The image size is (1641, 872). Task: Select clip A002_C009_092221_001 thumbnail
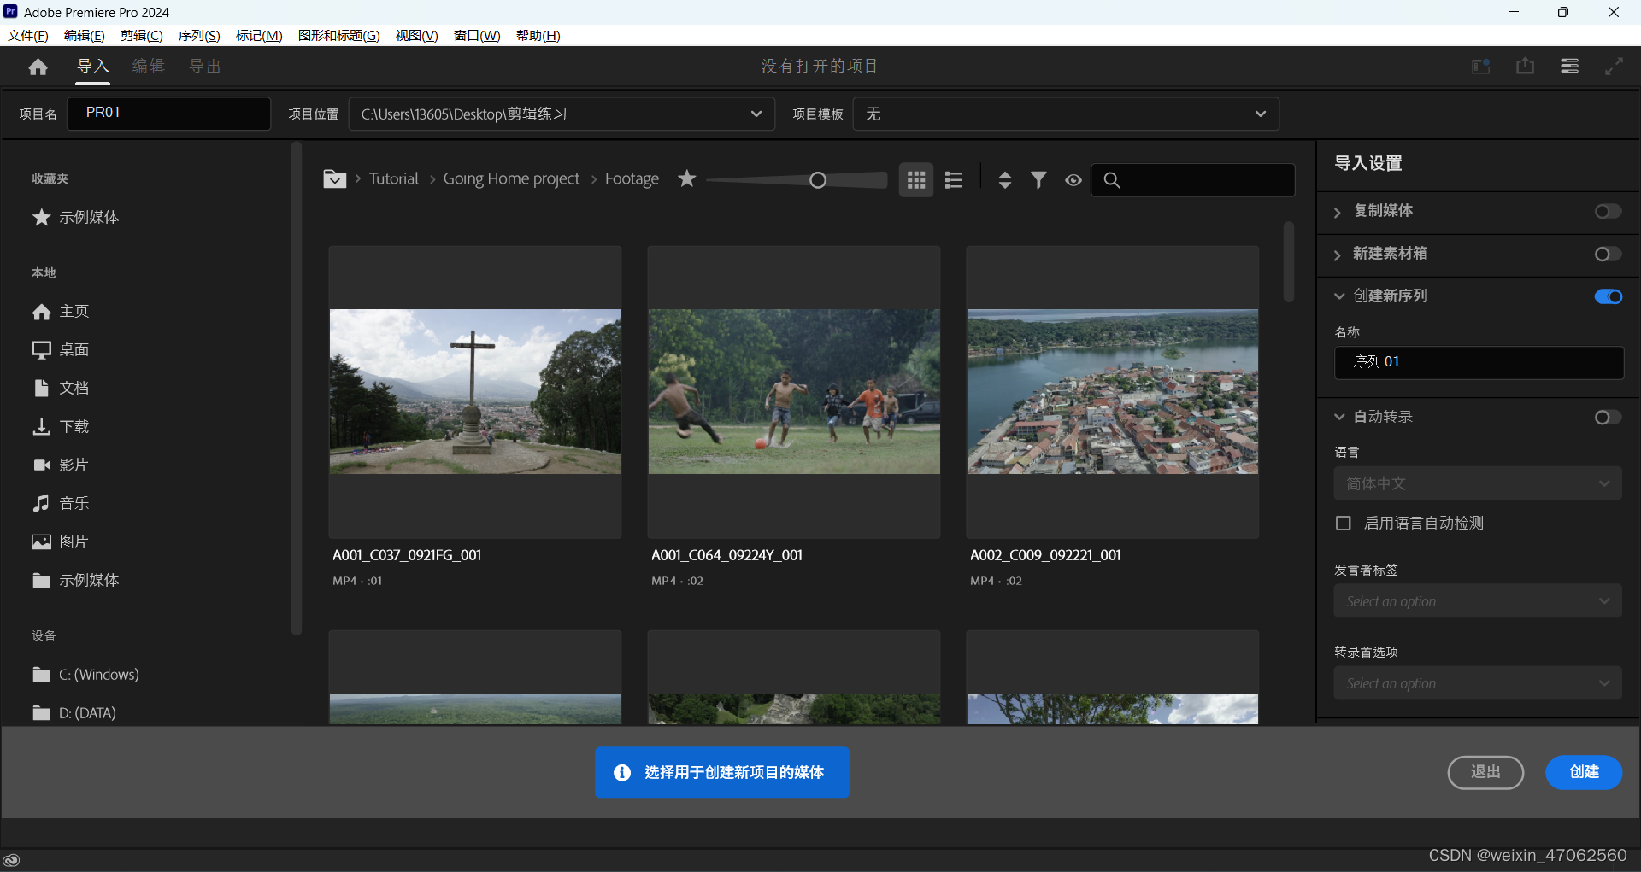[x=1113, y=392]
